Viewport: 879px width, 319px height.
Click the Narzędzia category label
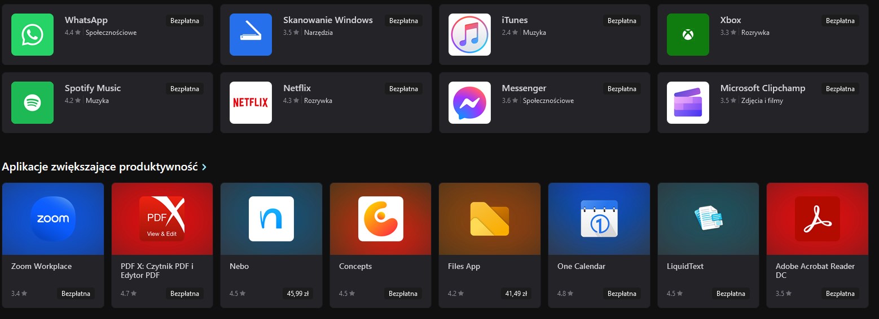point(318,33)
